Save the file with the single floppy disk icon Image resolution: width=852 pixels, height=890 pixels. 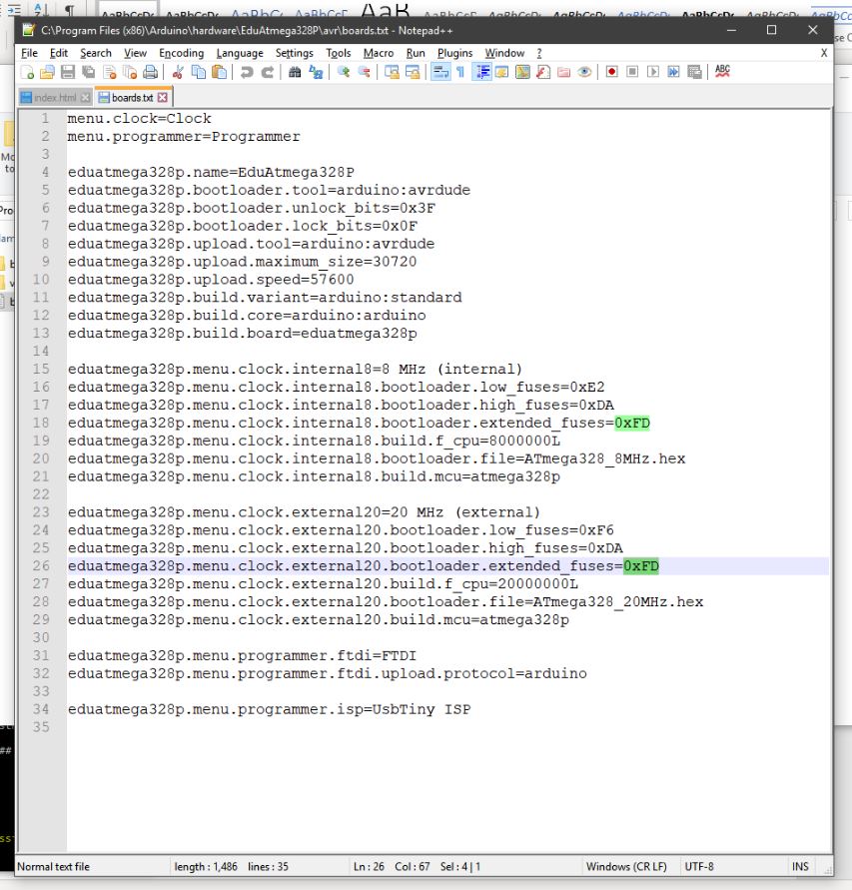[x=68, y=72]
